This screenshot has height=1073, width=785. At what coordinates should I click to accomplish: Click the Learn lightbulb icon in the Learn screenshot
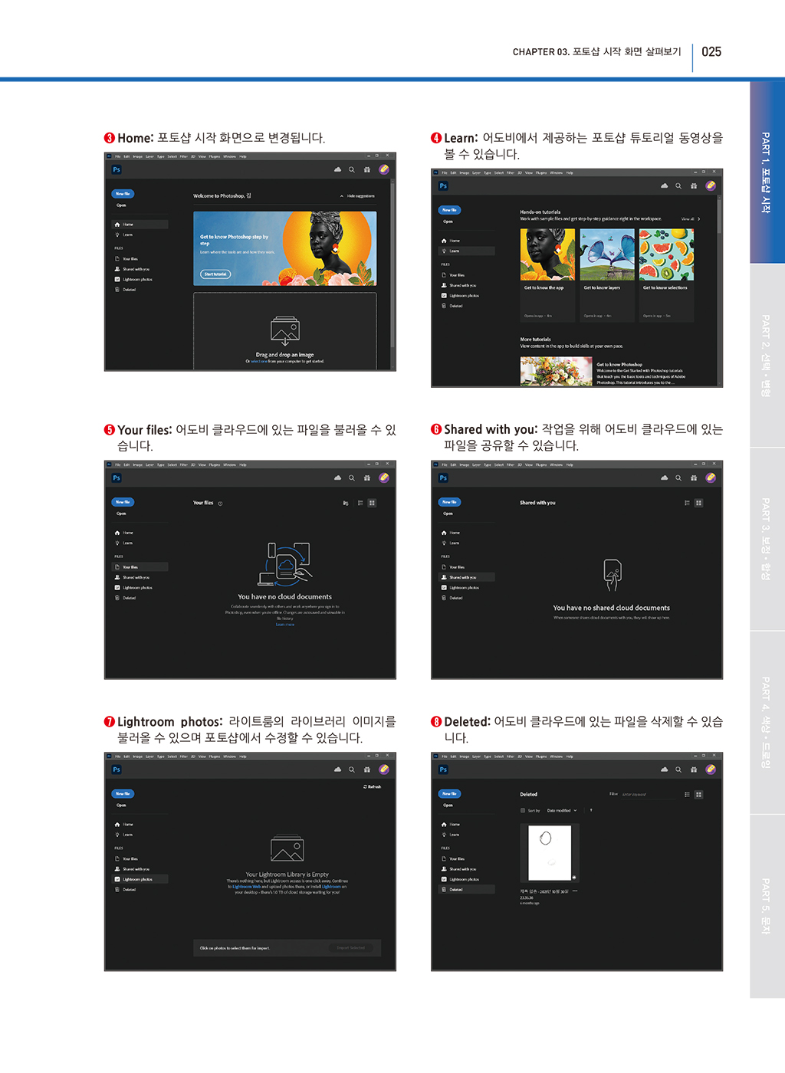click(444, 251)
